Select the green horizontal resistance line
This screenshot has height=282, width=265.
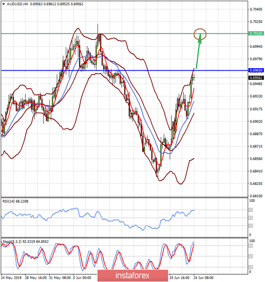coord(120,33)
